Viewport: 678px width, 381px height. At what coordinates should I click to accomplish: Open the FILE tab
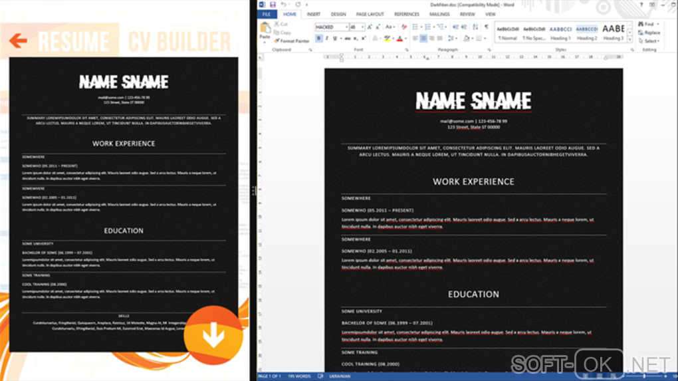267,14
